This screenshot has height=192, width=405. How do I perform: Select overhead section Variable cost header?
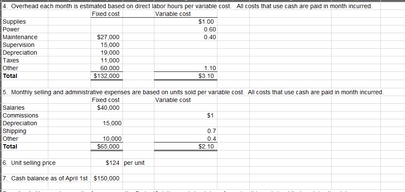click(173, 14)
